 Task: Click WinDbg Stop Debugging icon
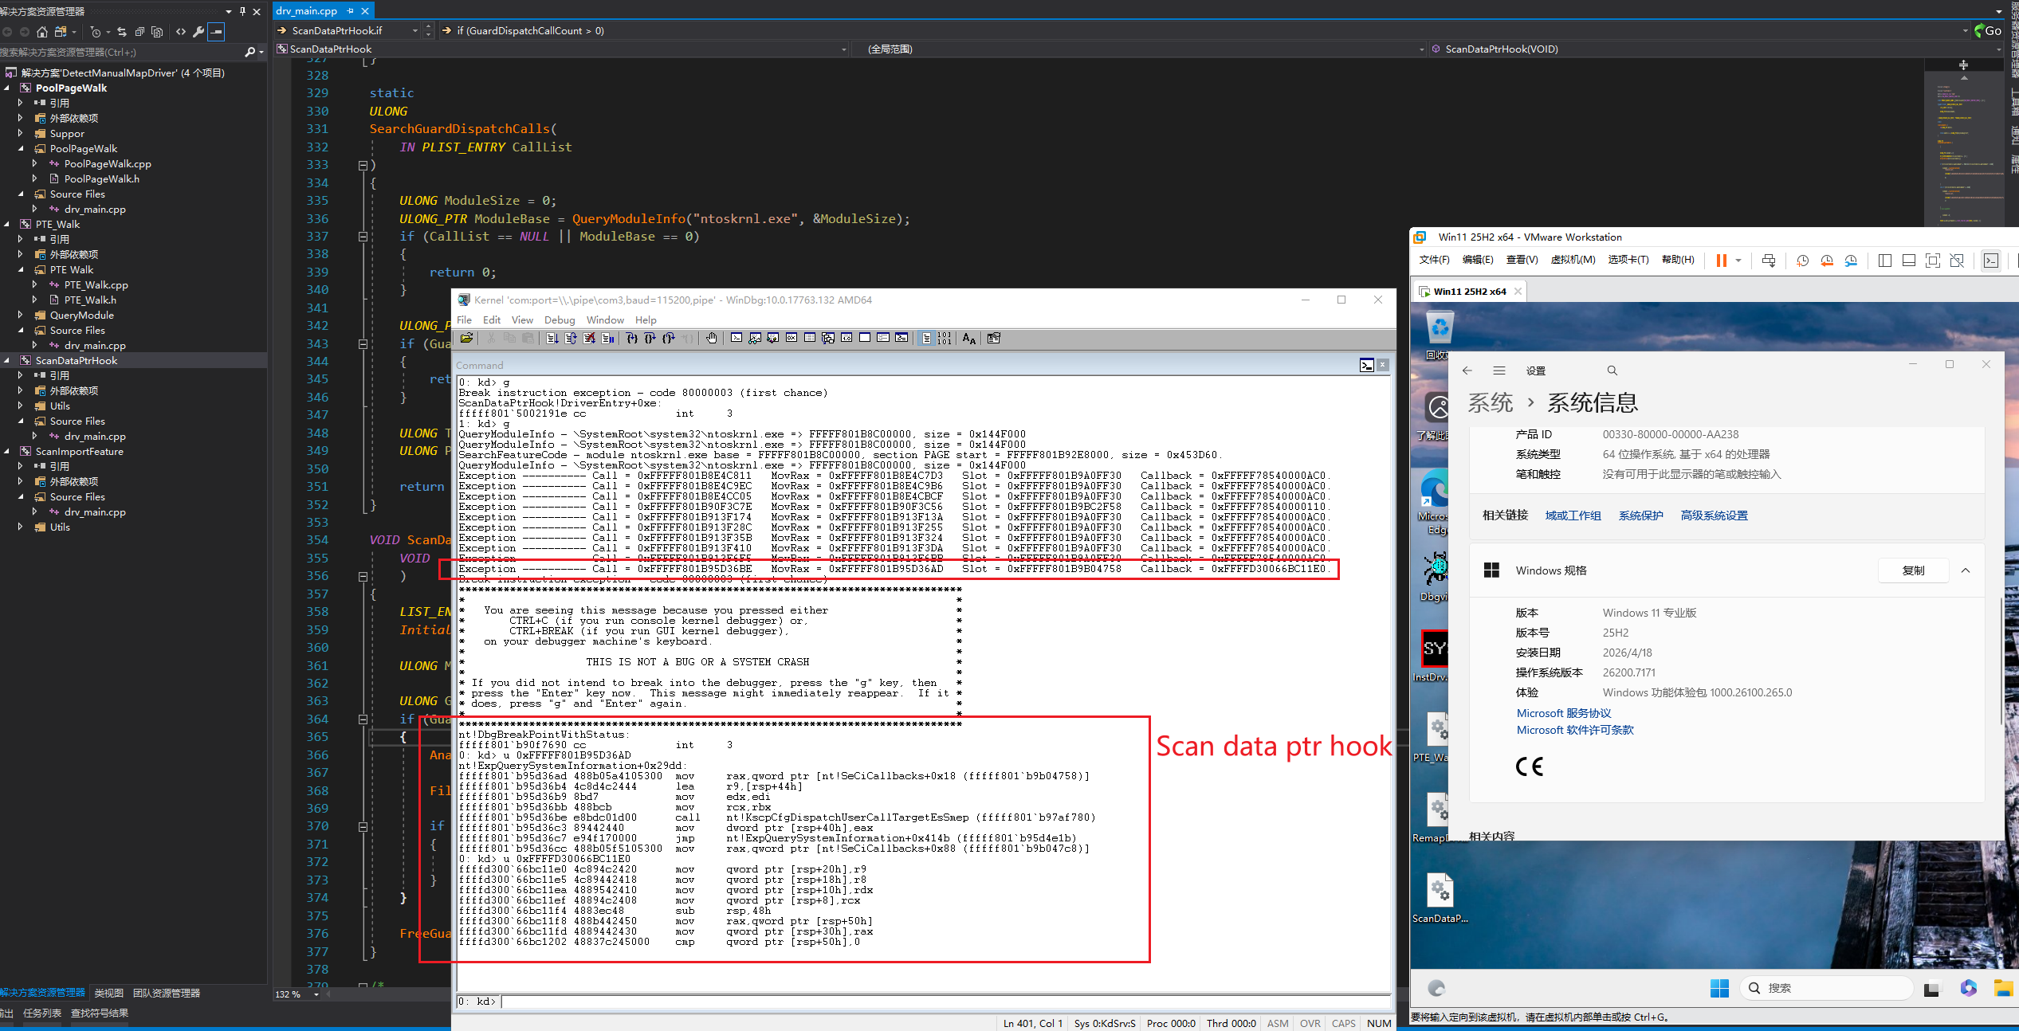click(x=589, y=338)
